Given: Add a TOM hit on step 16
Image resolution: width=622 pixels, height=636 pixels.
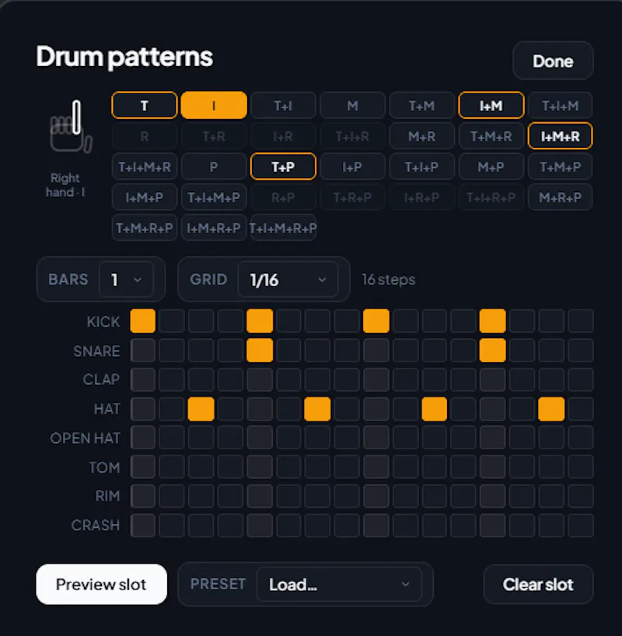Looking at the screenshot, I should pos(581,467).
